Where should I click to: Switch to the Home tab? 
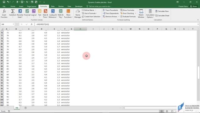(13, 6)
